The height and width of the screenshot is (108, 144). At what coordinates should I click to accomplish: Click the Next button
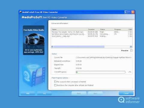[x=95, y=93]
